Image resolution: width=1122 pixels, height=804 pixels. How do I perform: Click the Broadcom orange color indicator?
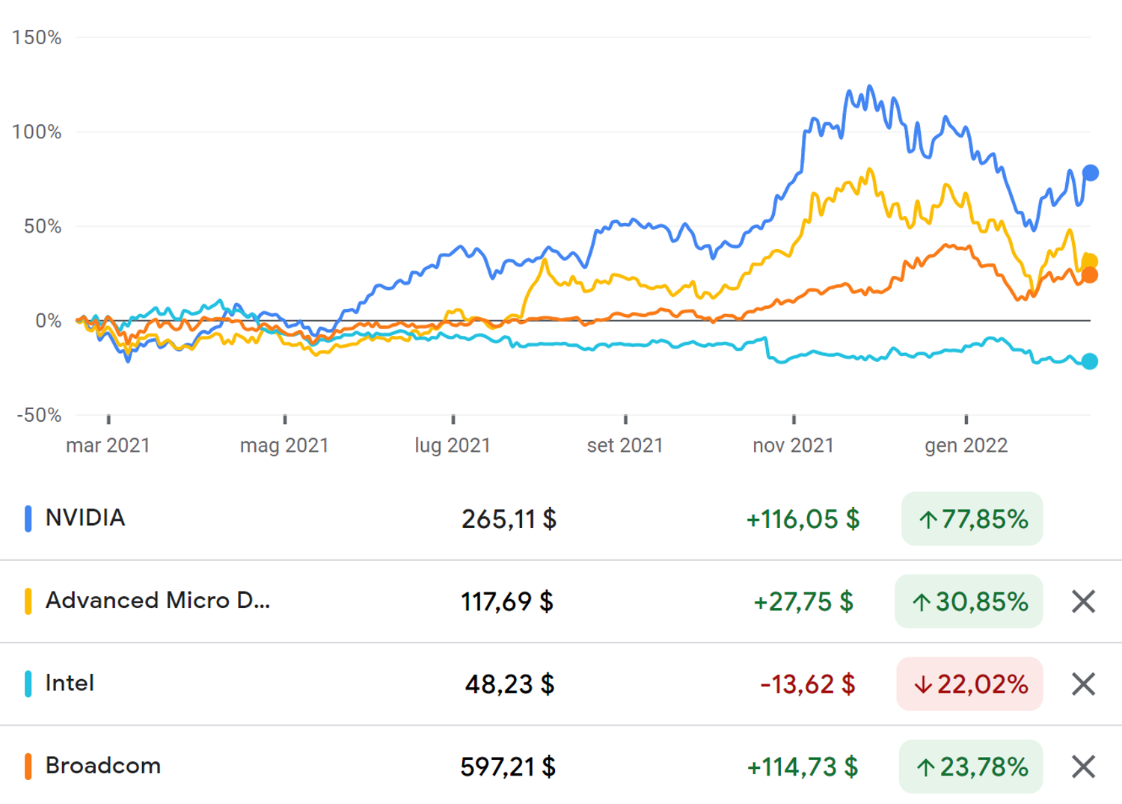28,767
